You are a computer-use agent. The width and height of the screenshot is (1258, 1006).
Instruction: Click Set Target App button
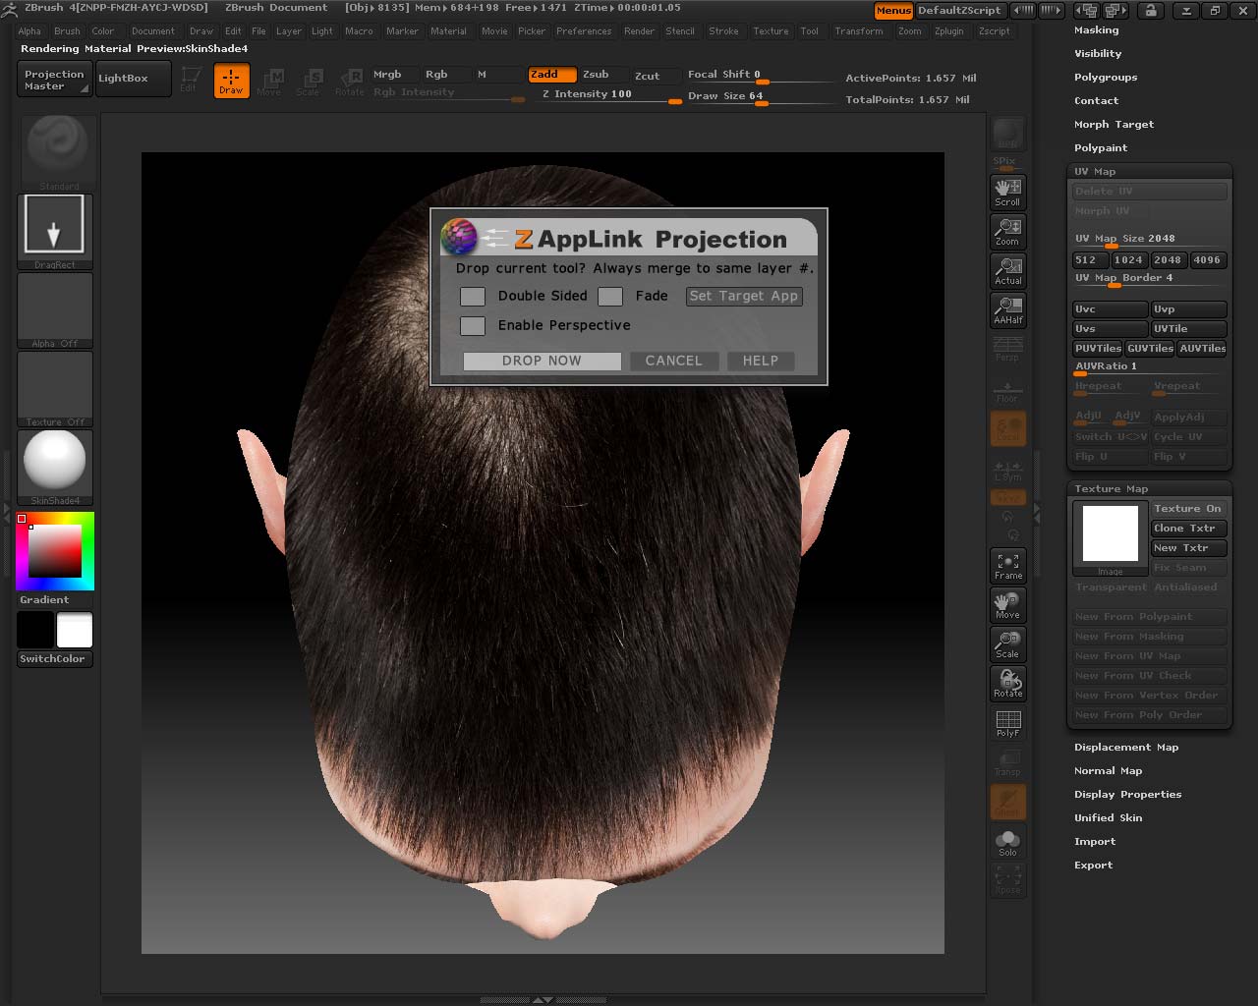744,296
